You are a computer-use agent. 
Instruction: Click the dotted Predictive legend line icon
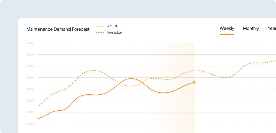pos(100,33)
